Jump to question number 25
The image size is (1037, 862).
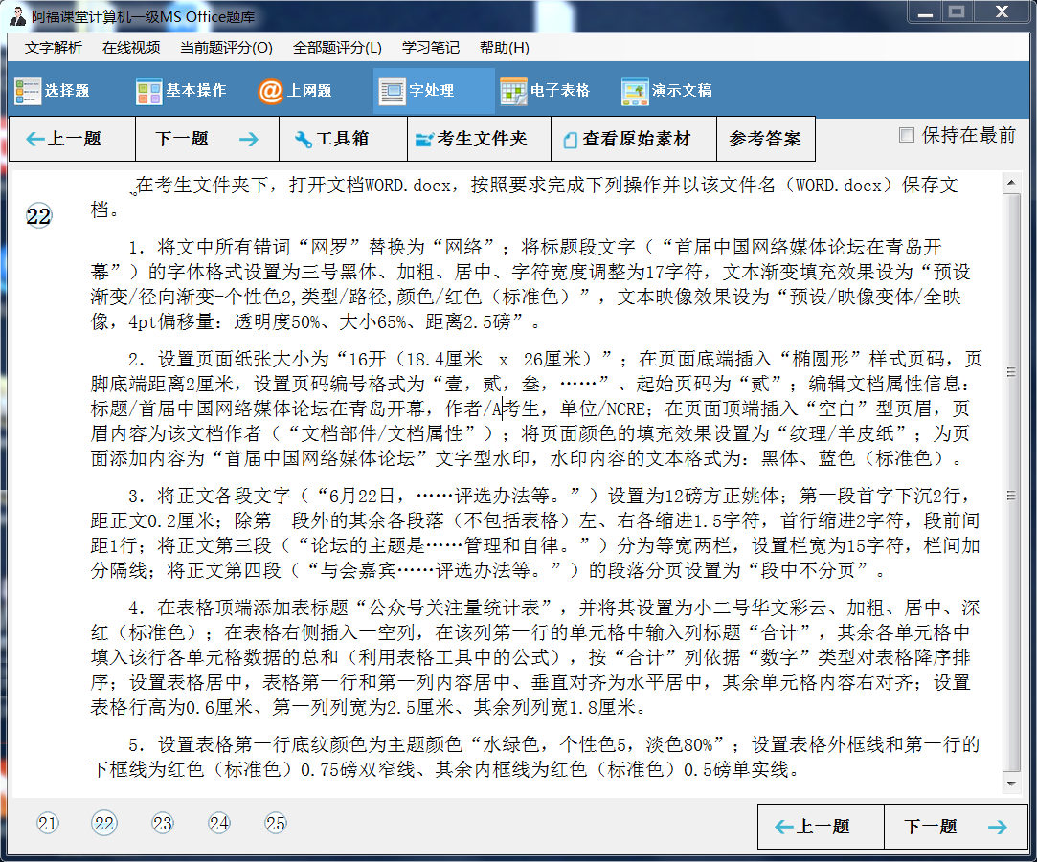point(276,823)
